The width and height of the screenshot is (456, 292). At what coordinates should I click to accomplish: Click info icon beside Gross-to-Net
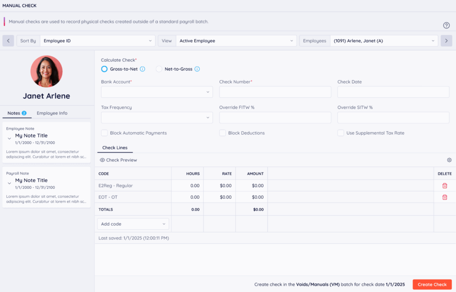tap(142, 69)
